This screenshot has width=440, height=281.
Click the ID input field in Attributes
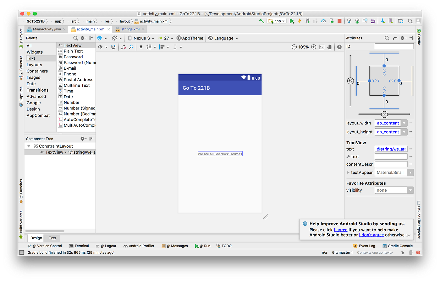click(394, 46)
